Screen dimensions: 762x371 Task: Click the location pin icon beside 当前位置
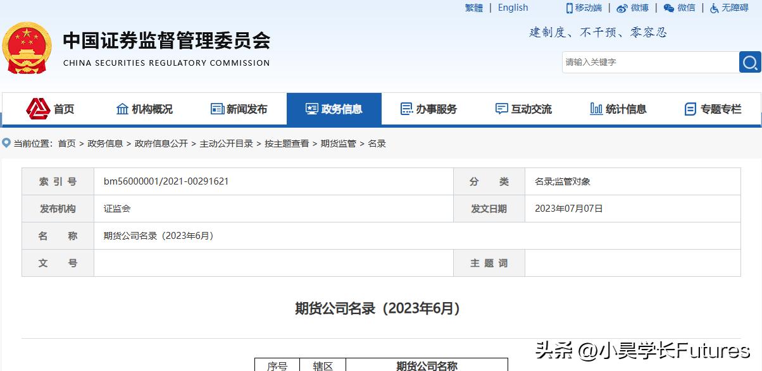(5, 143)
